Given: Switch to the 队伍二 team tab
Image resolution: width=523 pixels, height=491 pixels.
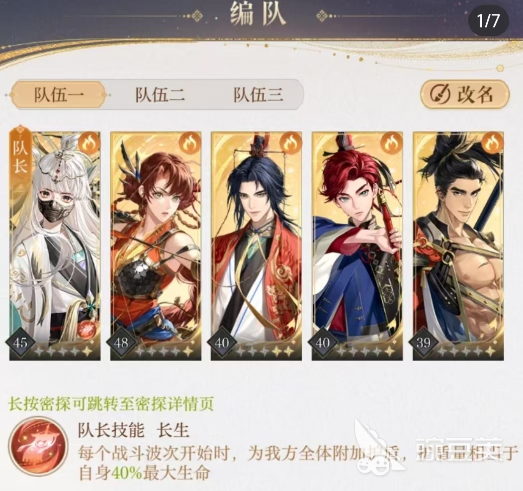Looking at the screenshot, I should 160,95.
